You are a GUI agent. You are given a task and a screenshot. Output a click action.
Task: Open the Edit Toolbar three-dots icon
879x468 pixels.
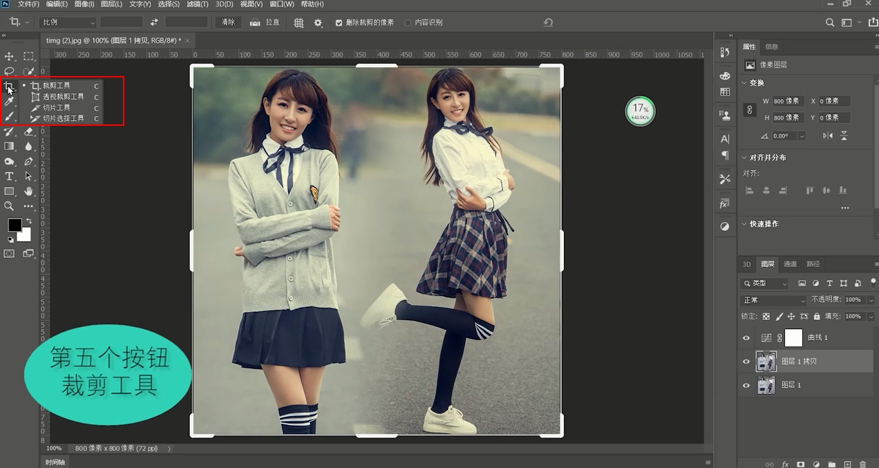tap(28, 206)
